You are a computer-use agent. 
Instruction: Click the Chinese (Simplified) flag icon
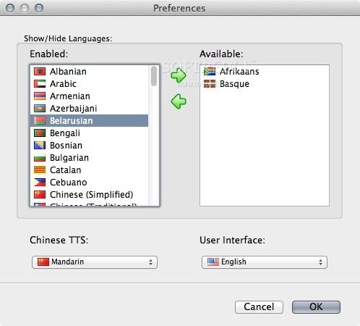pos(40,194)
